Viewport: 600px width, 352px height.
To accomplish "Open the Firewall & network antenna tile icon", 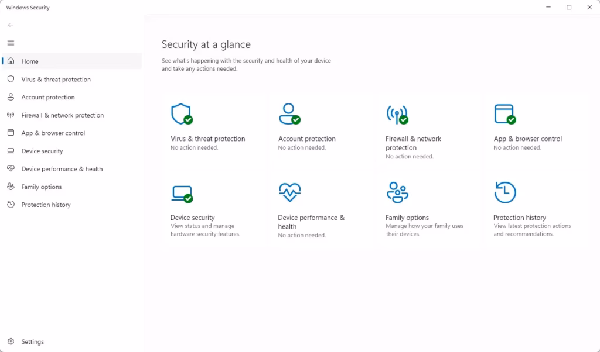I will pyautogui.click(x=397, y=115).
